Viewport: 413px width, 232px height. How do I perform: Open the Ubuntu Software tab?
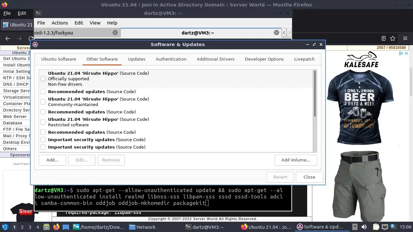(59, 59)
